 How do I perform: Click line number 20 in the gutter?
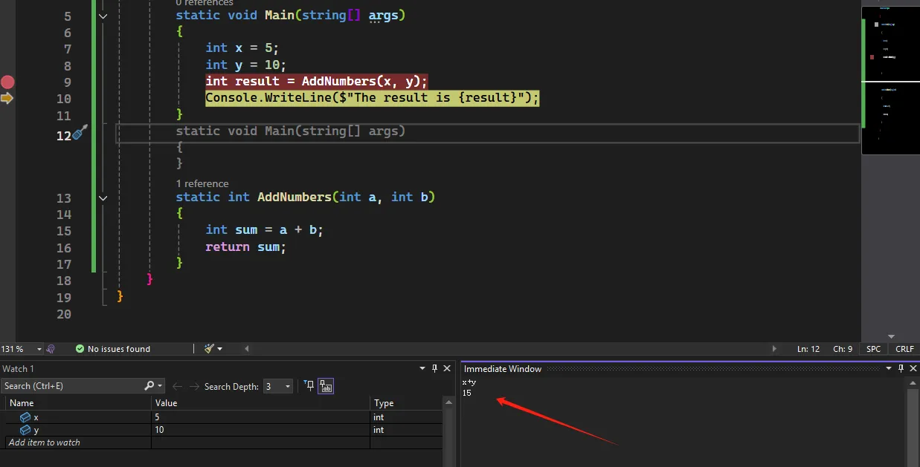pos(64,314)
